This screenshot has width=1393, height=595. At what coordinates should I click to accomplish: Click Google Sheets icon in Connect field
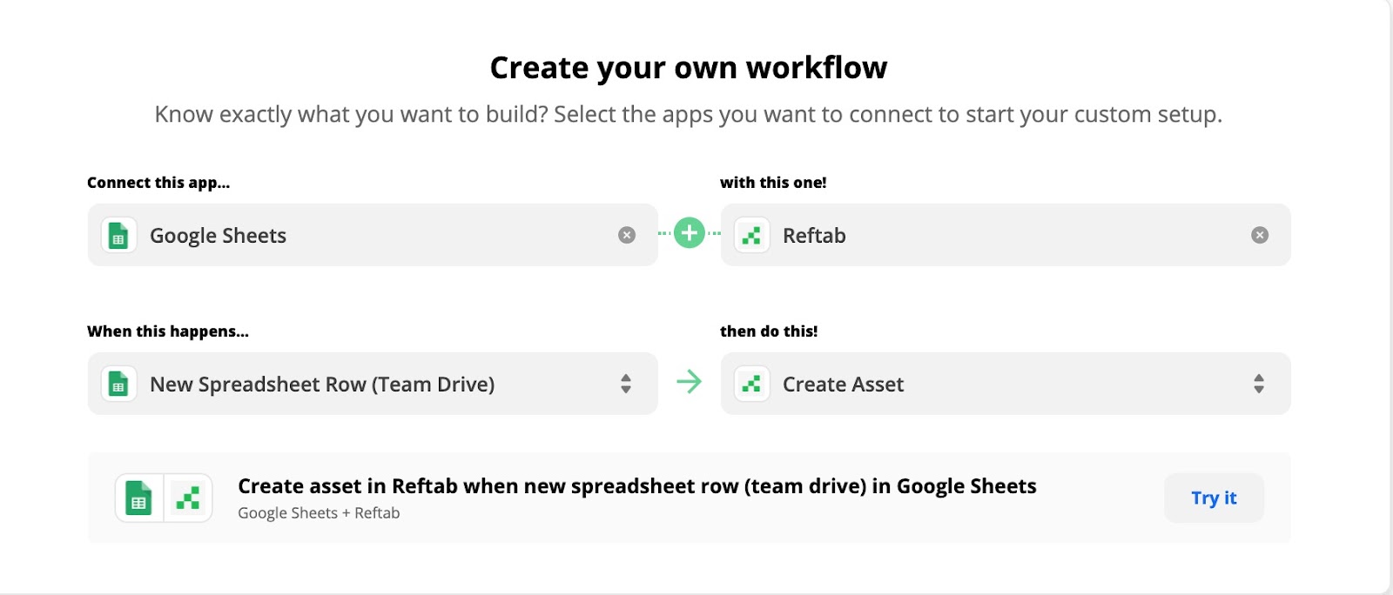(x=119, y=236)
